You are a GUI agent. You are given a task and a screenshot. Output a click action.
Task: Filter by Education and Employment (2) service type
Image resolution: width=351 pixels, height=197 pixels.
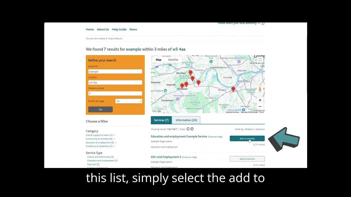click(x=102, y=161)
